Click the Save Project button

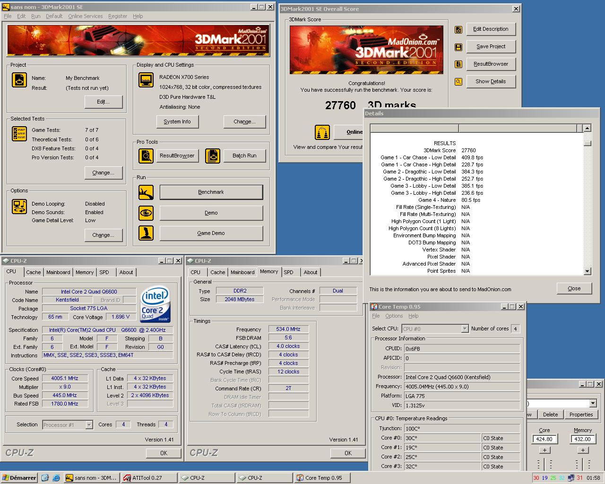(x=491, y=46)
